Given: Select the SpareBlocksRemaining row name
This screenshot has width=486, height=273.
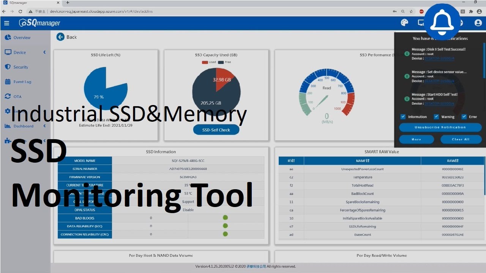Looking at the screenshot, I should pos(362,202).
